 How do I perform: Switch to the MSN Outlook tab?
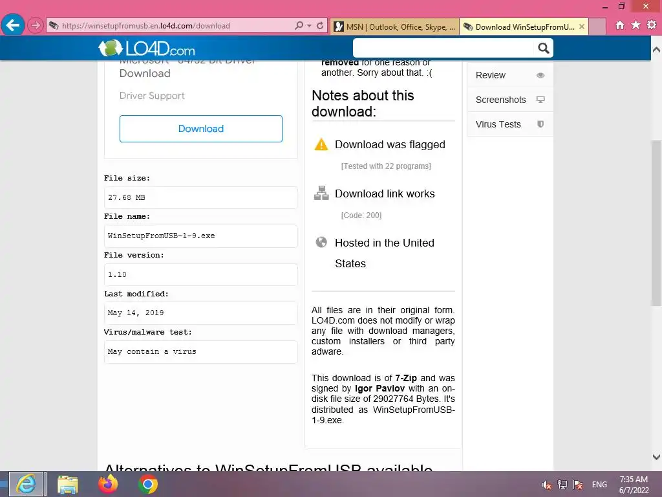coord(394,27)
